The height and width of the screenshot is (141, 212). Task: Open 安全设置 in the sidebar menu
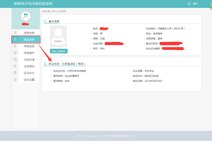29,80
